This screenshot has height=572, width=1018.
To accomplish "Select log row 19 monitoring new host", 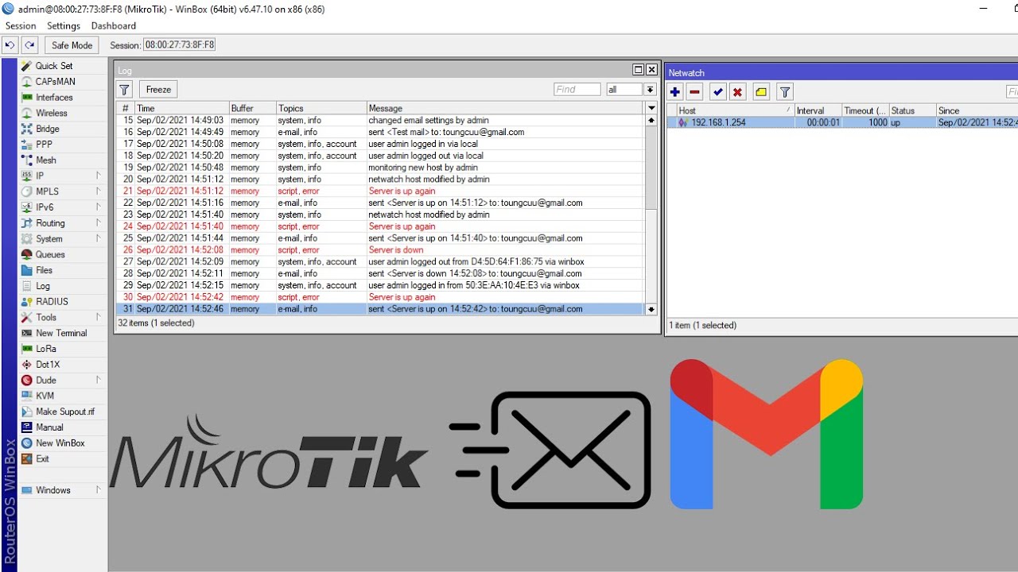I will (x=380, y=168).
